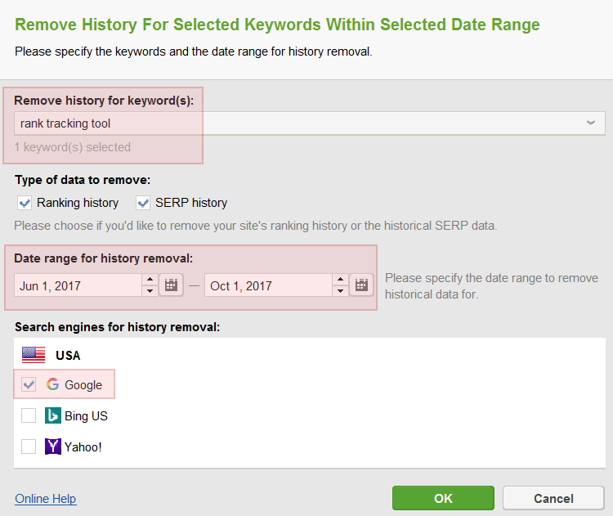Increase the start date with up arrow
The image size is (613, 516).
click(150, 280)
